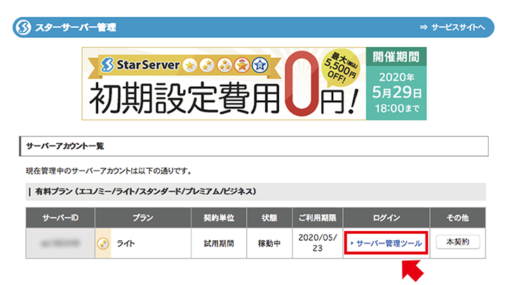This screenshot has width=505, height=285.
Task: Click the プラン column header
Action: click(x=143, y=218)
